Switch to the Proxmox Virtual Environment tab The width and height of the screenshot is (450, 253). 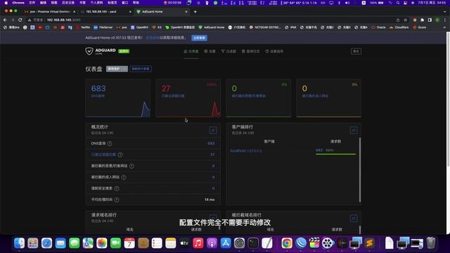point(49,12)
